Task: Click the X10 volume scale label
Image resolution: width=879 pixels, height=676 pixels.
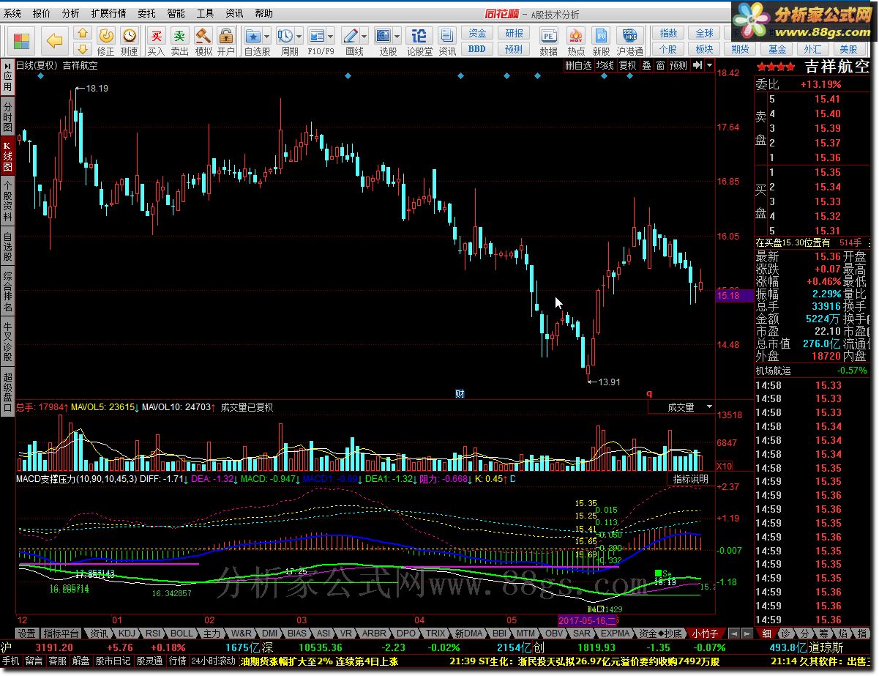Action: (724, 466)
